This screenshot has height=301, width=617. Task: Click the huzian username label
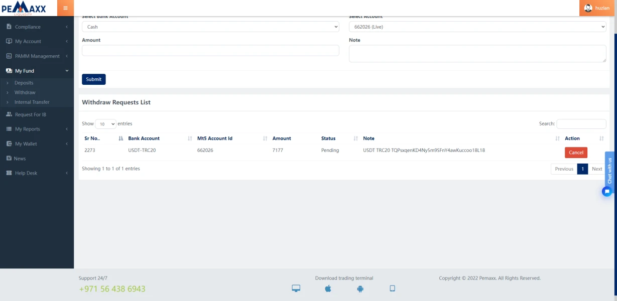[x=602, y=8]
